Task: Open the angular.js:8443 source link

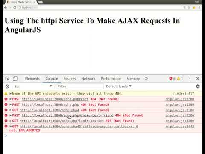Action: [180, 127]
